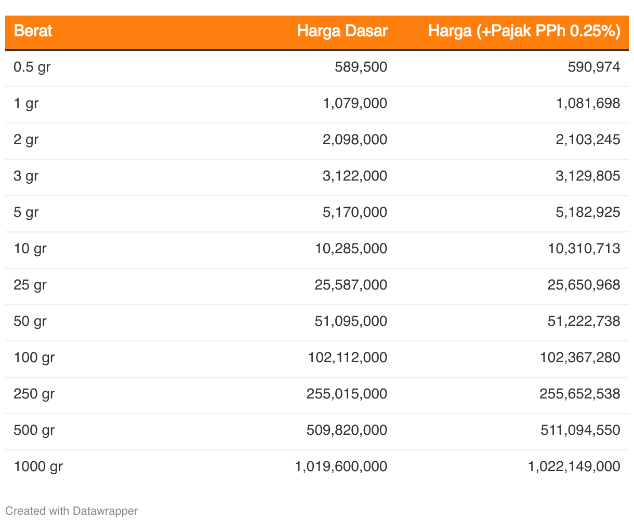Select base price 25,587,000
Viewport: 634px width, 523px height.
(x=351, y=285)
